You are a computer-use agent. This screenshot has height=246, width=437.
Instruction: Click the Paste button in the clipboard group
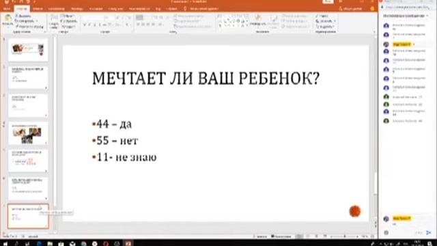(x=8, y=20)
